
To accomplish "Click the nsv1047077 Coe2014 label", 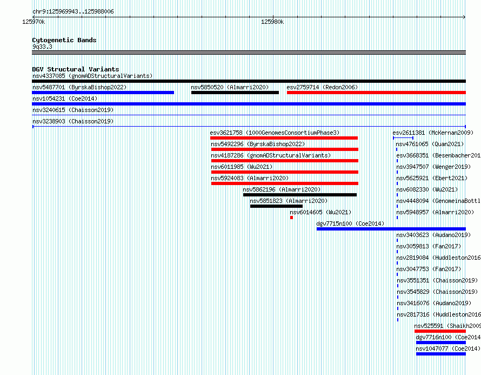I will coord(448,348).
